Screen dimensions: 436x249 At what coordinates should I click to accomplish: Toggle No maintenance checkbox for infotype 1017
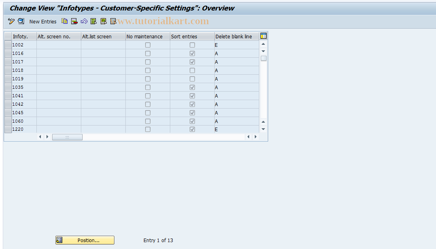pos(148,62)
